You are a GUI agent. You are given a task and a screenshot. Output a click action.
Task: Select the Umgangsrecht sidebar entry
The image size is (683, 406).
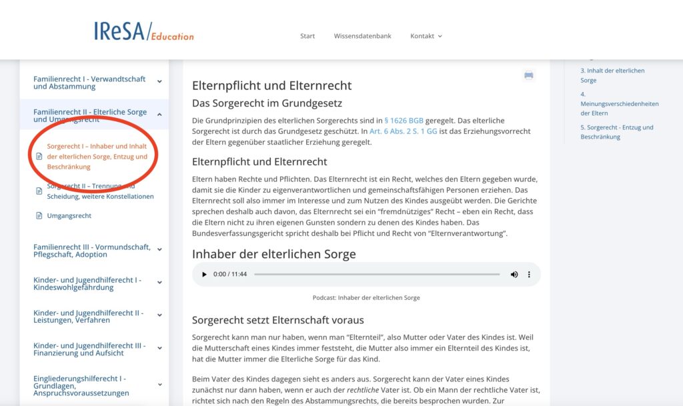69,216
